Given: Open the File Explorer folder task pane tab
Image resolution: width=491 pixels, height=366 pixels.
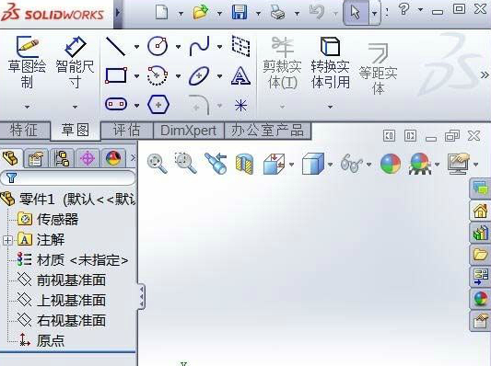Looking at the screenshot, I should click(481, 255).
